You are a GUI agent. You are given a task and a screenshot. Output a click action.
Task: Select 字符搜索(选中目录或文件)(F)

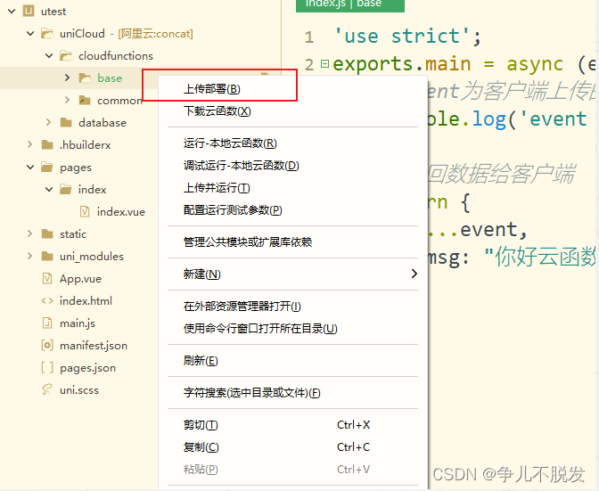click(x=292, y=392)
